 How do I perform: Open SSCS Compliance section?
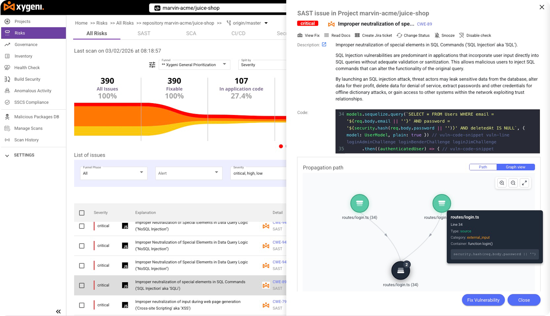pyautogui.click(x=31, y=102)
